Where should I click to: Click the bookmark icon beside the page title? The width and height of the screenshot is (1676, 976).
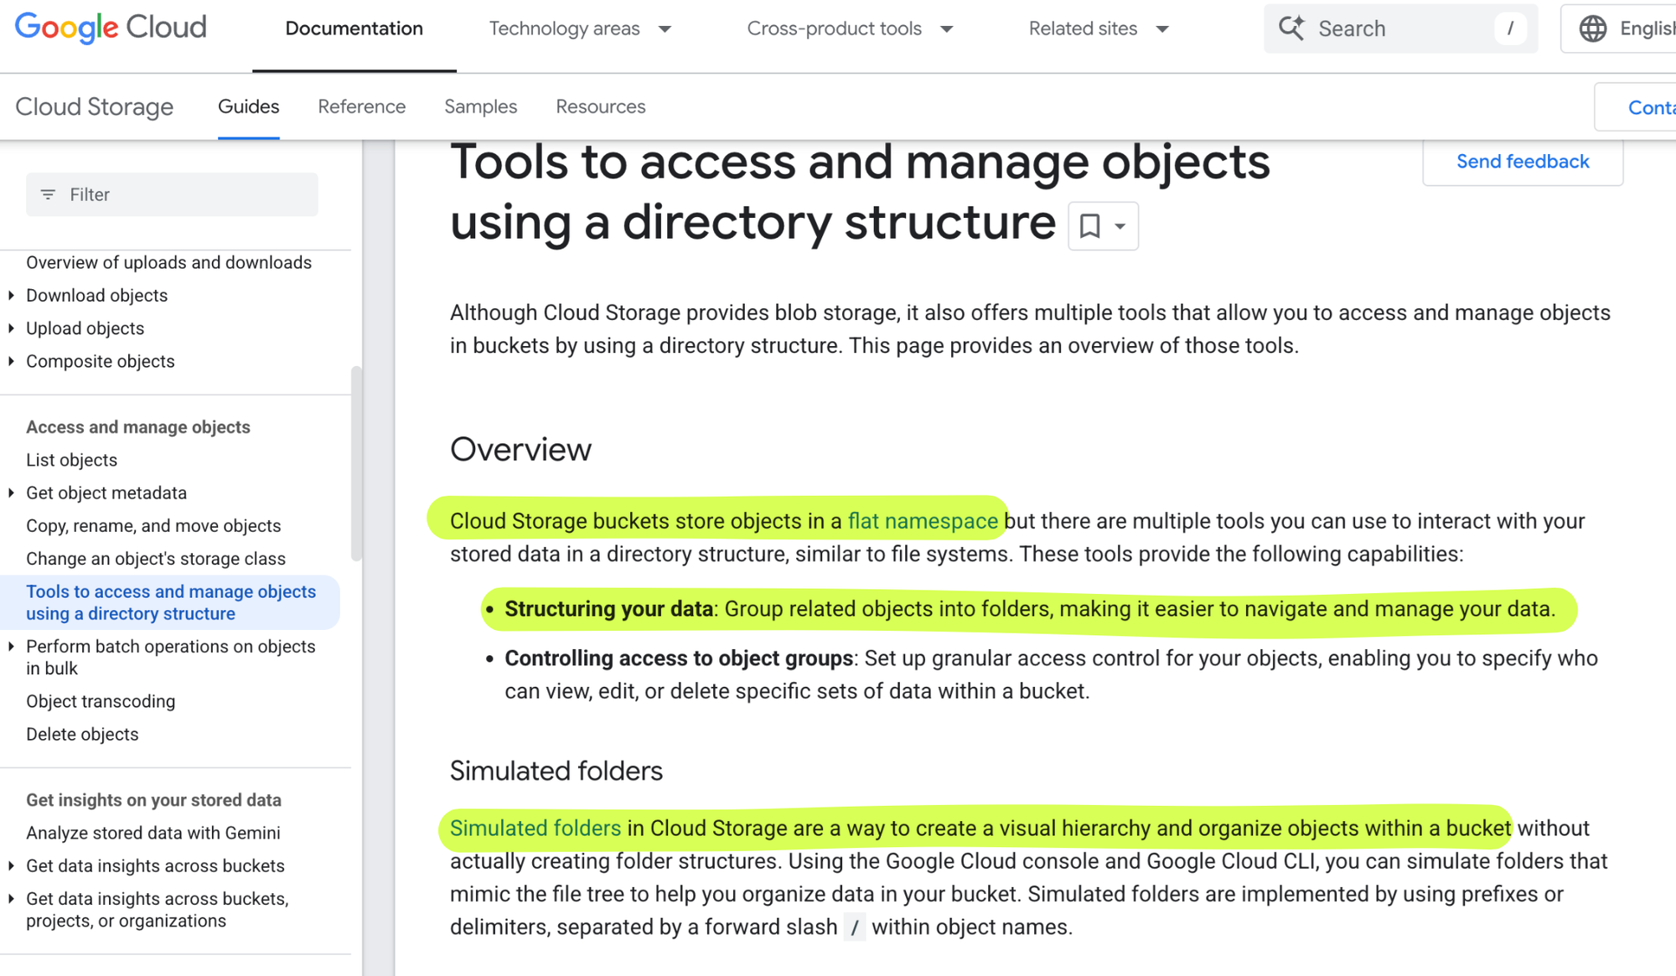1089,225
